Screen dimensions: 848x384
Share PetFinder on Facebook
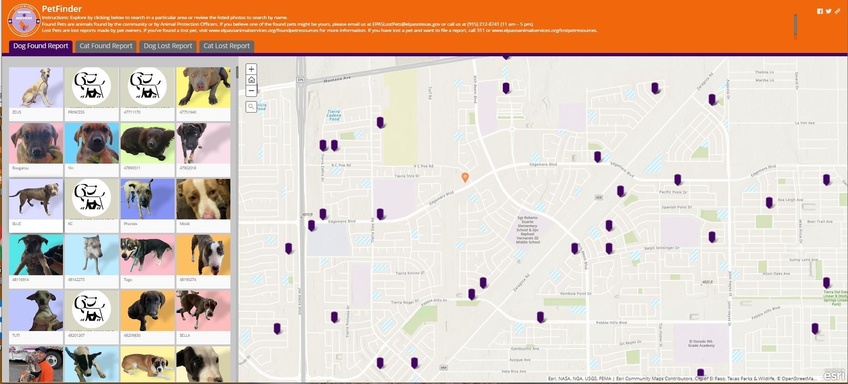coord(820,11)
